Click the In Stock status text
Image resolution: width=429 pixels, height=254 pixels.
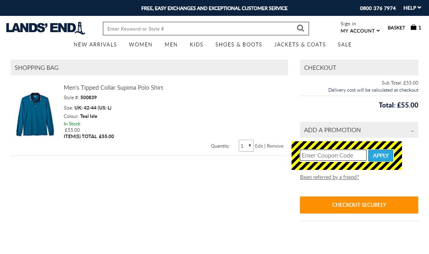(72, 124)
